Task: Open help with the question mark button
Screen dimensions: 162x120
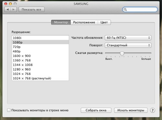Action: pyautogui.click(x=153, y=110)
